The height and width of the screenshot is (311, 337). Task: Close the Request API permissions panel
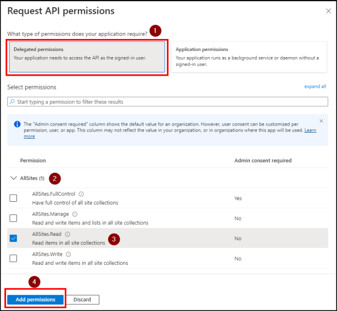coord(328,11)
